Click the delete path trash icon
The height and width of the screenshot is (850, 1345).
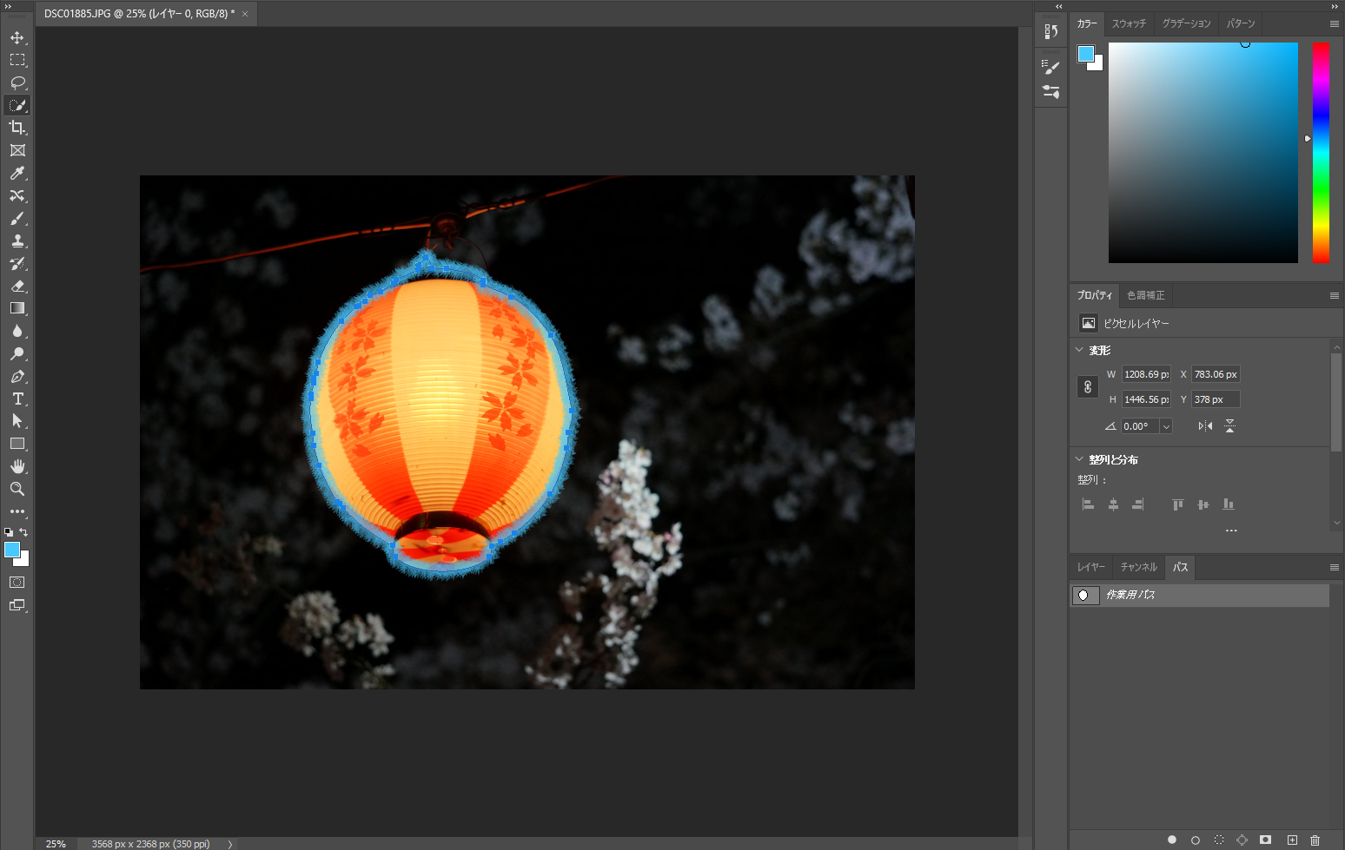click(x=1315, y=840)
